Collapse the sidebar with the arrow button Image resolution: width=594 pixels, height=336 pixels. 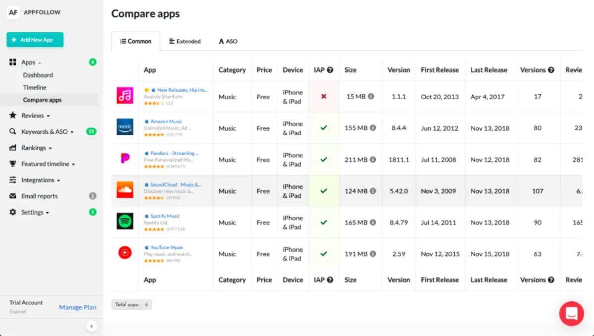pyautogui.click(x=91, y=326)
